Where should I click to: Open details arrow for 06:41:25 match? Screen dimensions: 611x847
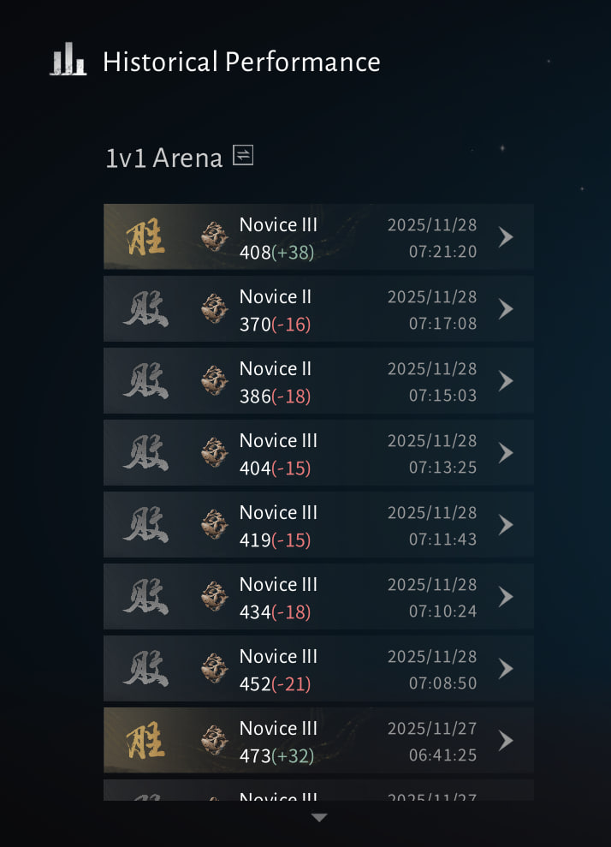click(506, 740)
